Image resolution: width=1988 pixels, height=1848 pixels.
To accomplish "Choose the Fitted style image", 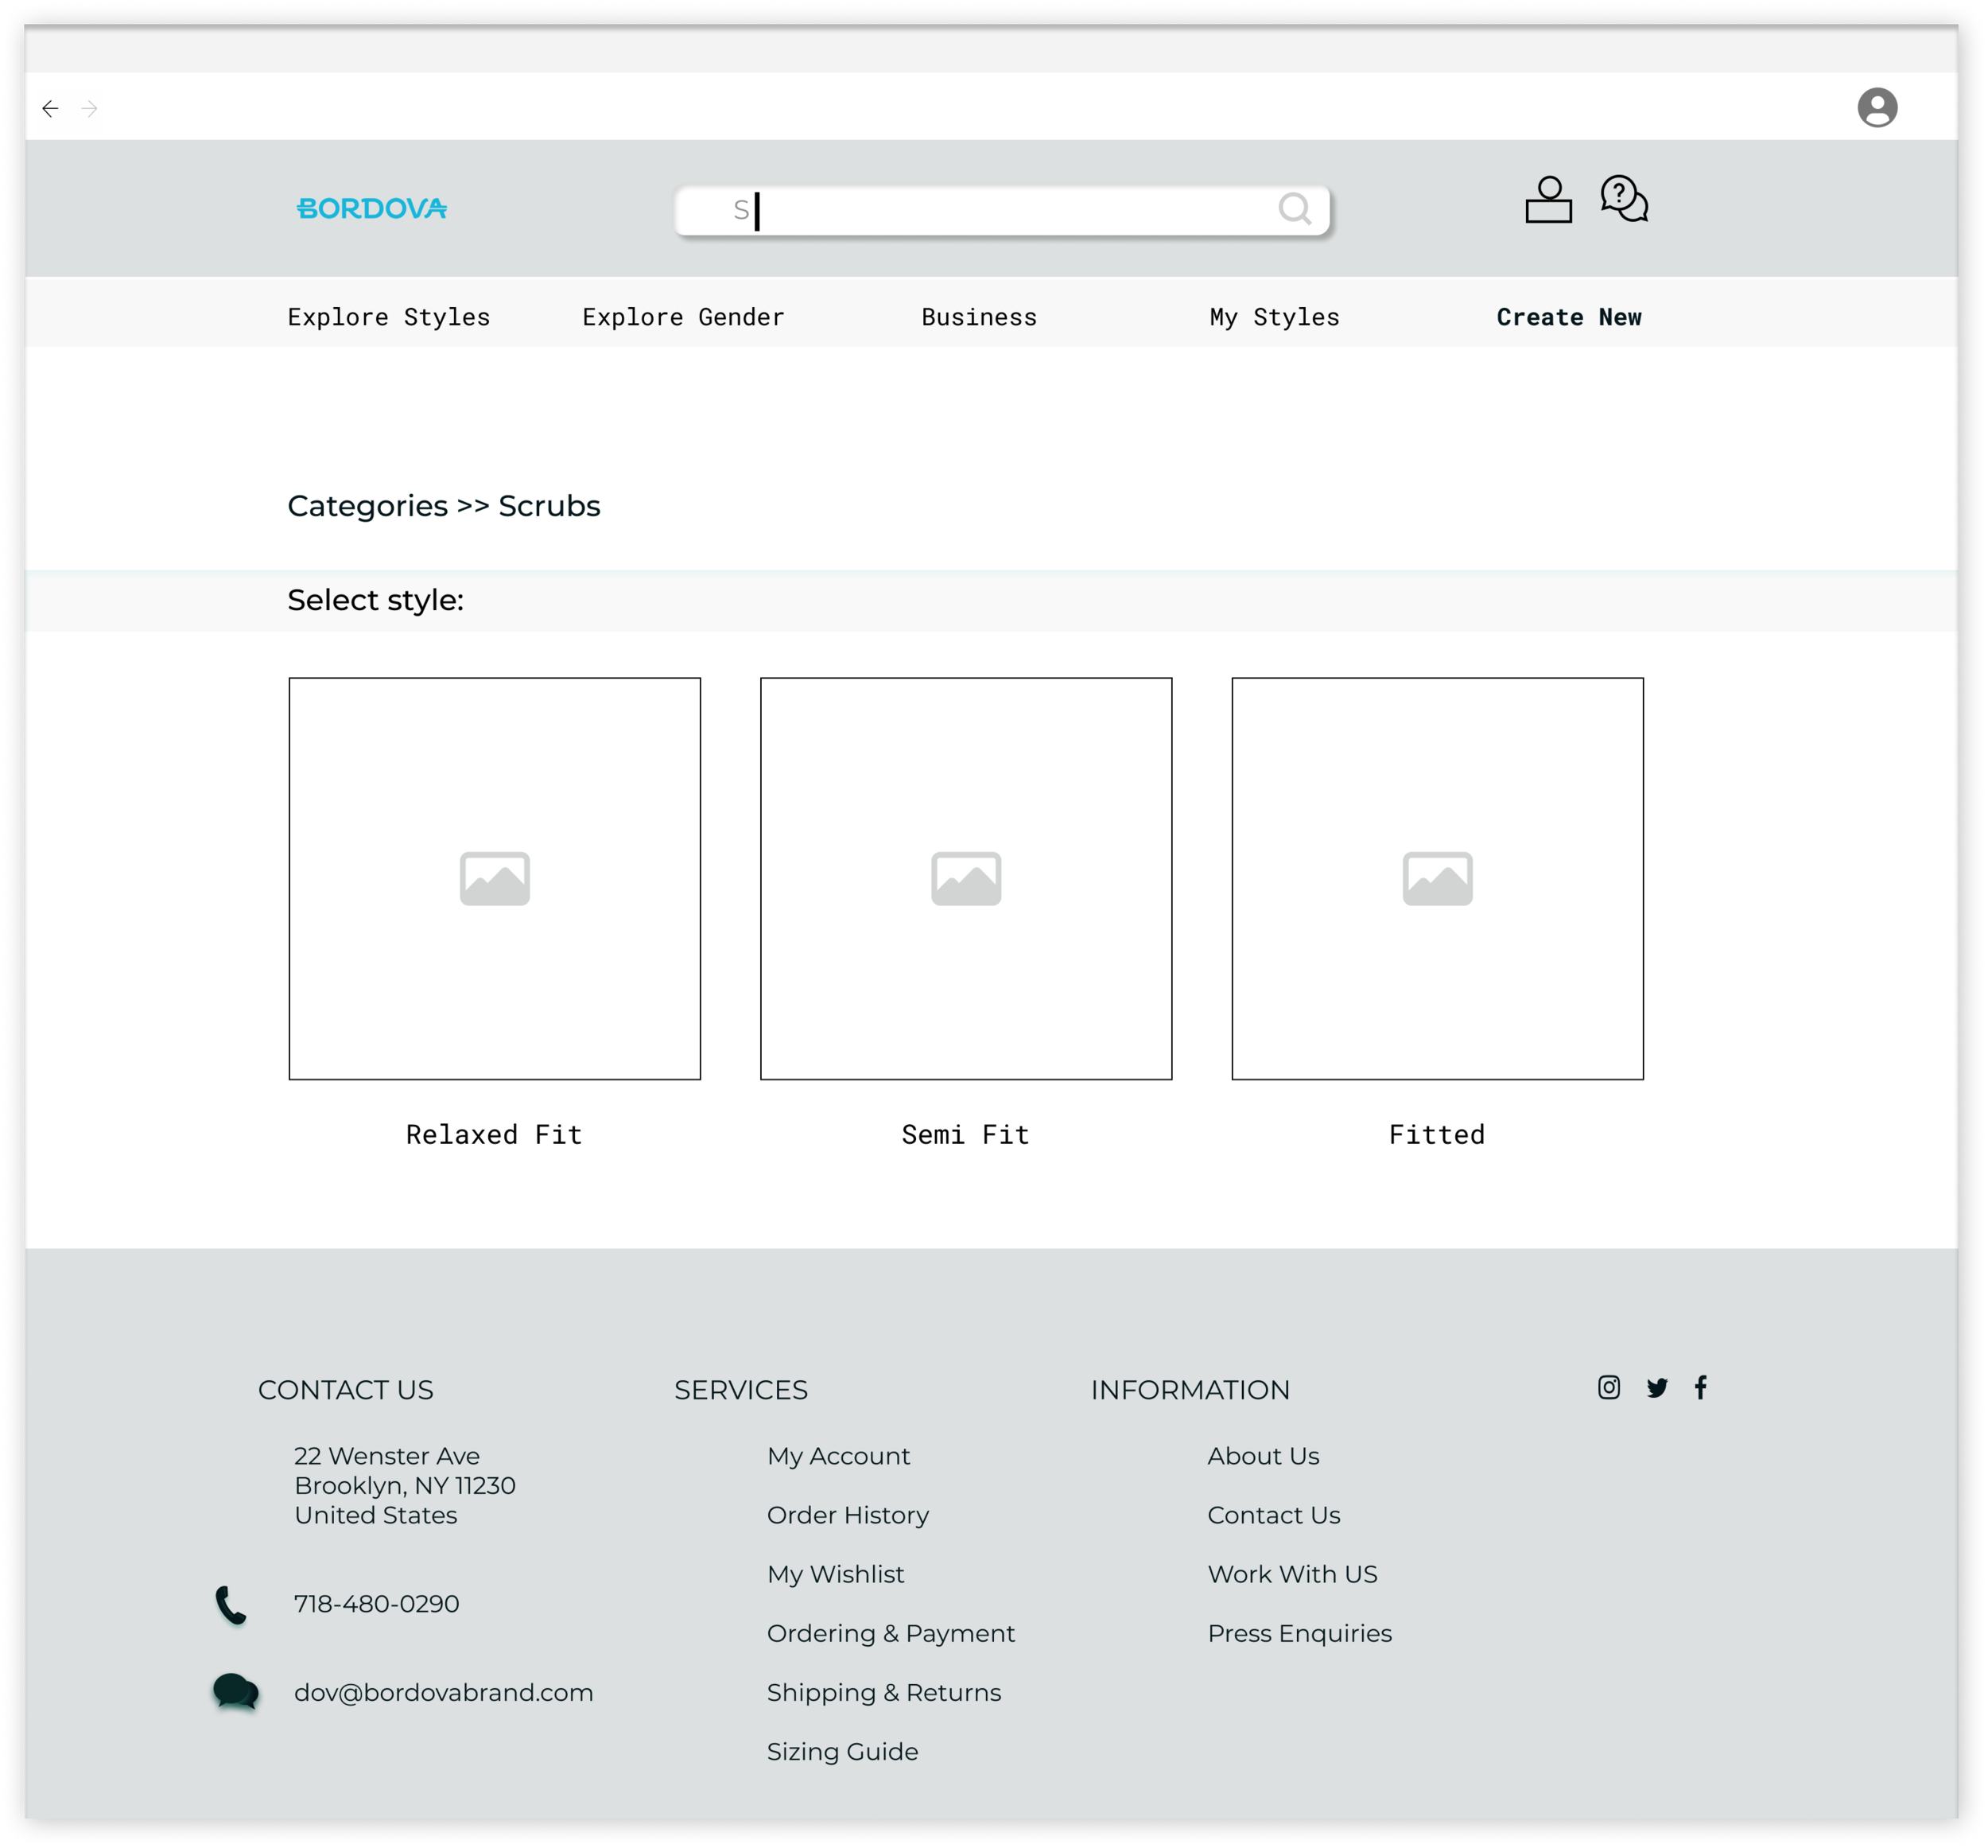I will tap(1436, 878).
